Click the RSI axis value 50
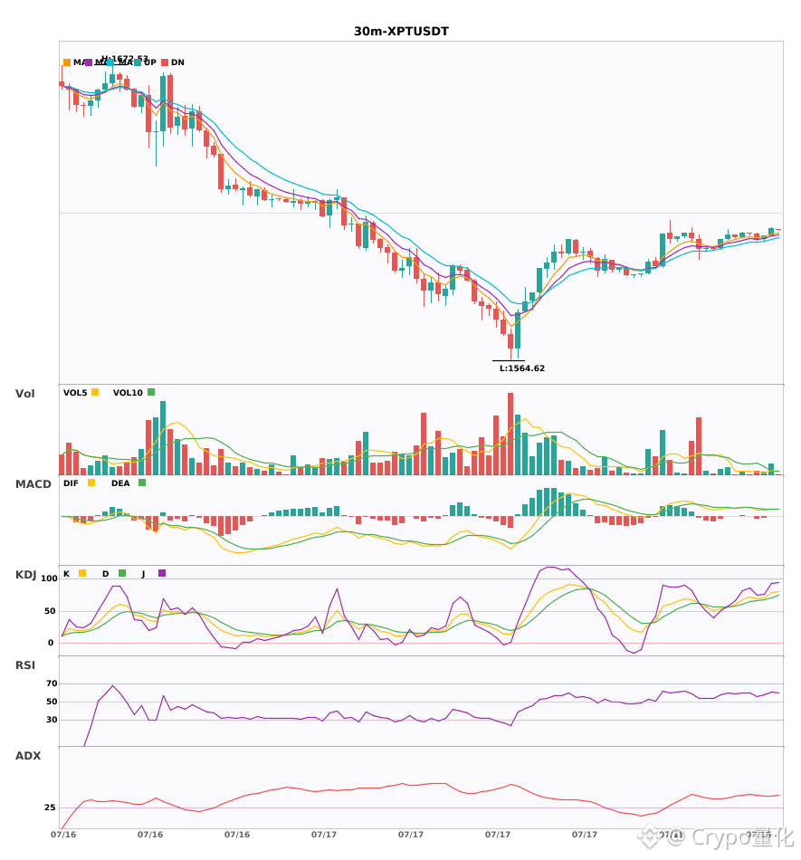Screen dimensions: 801x860 (x=52, y=702)
